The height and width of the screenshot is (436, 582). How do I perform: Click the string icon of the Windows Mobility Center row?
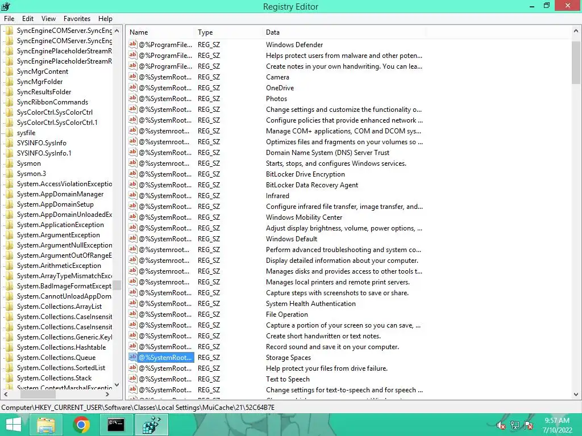click(133, 217)
